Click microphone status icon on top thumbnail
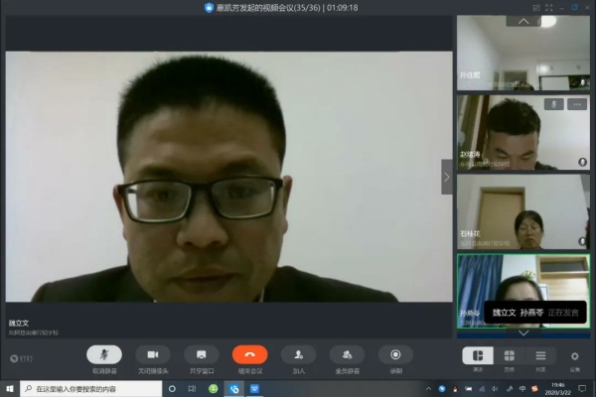 pos(583,82)
